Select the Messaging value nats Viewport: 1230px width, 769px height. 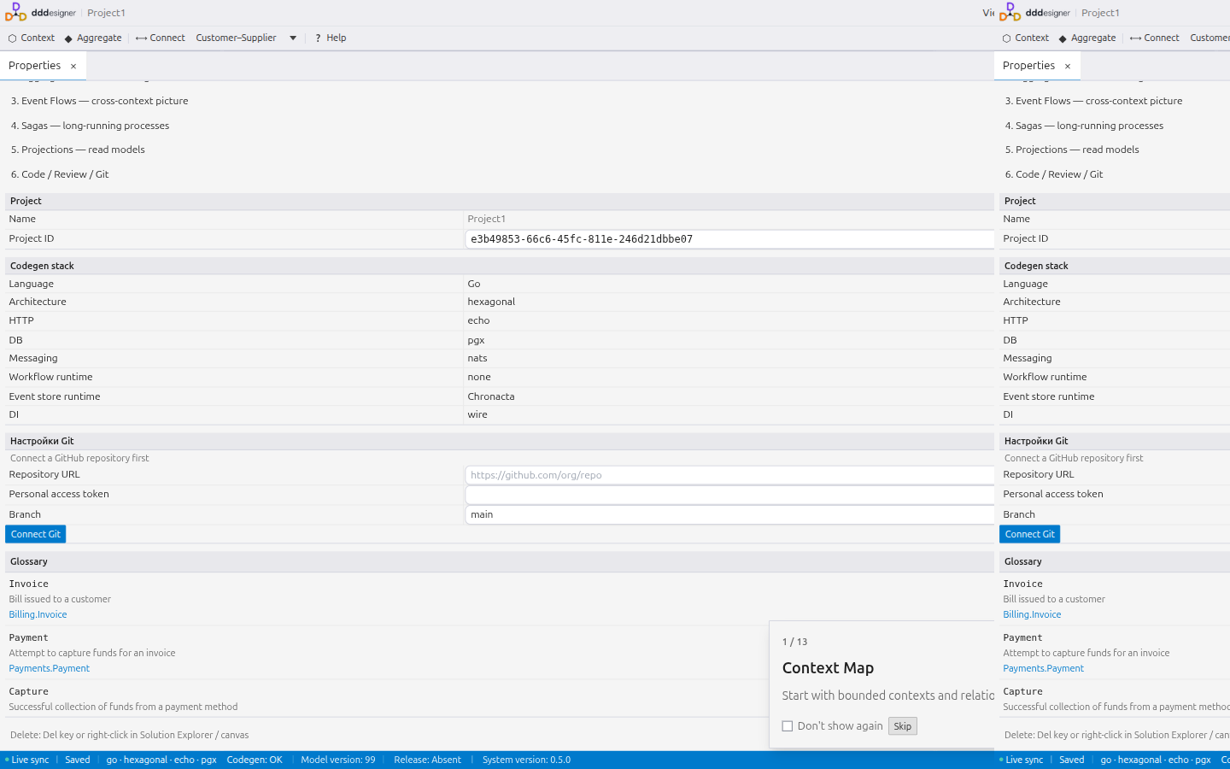[x=477, y=358]
